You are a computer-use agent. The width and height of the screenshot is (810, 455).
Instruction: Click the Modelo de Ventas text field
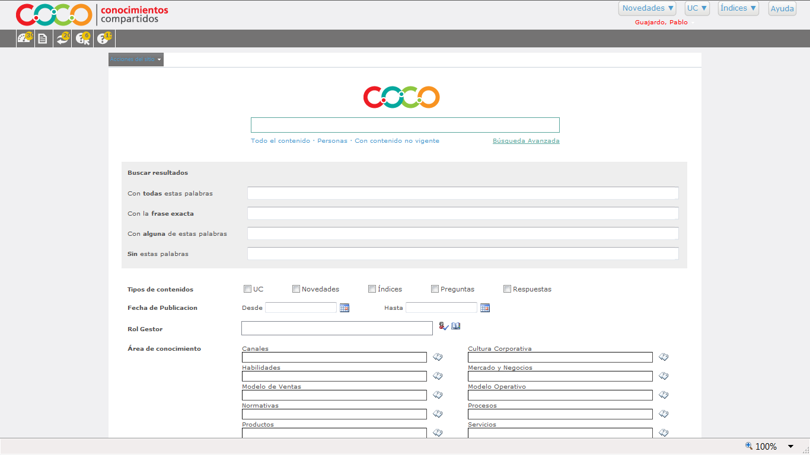[x=334, y=395]
